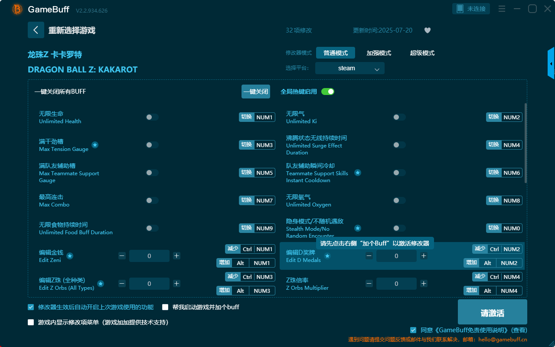
Task: Switch to 超级模式 tab
Action: pyautogui.click(x=422, y=53)
